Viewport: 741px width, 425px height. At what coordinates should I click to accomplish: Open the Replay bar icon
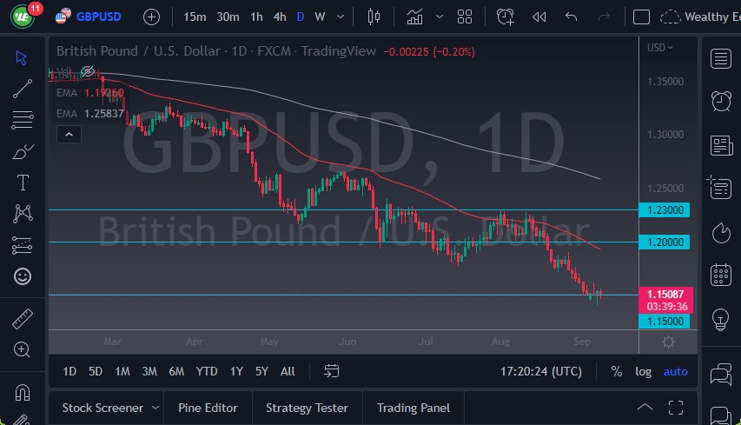(x=539, y=17)
